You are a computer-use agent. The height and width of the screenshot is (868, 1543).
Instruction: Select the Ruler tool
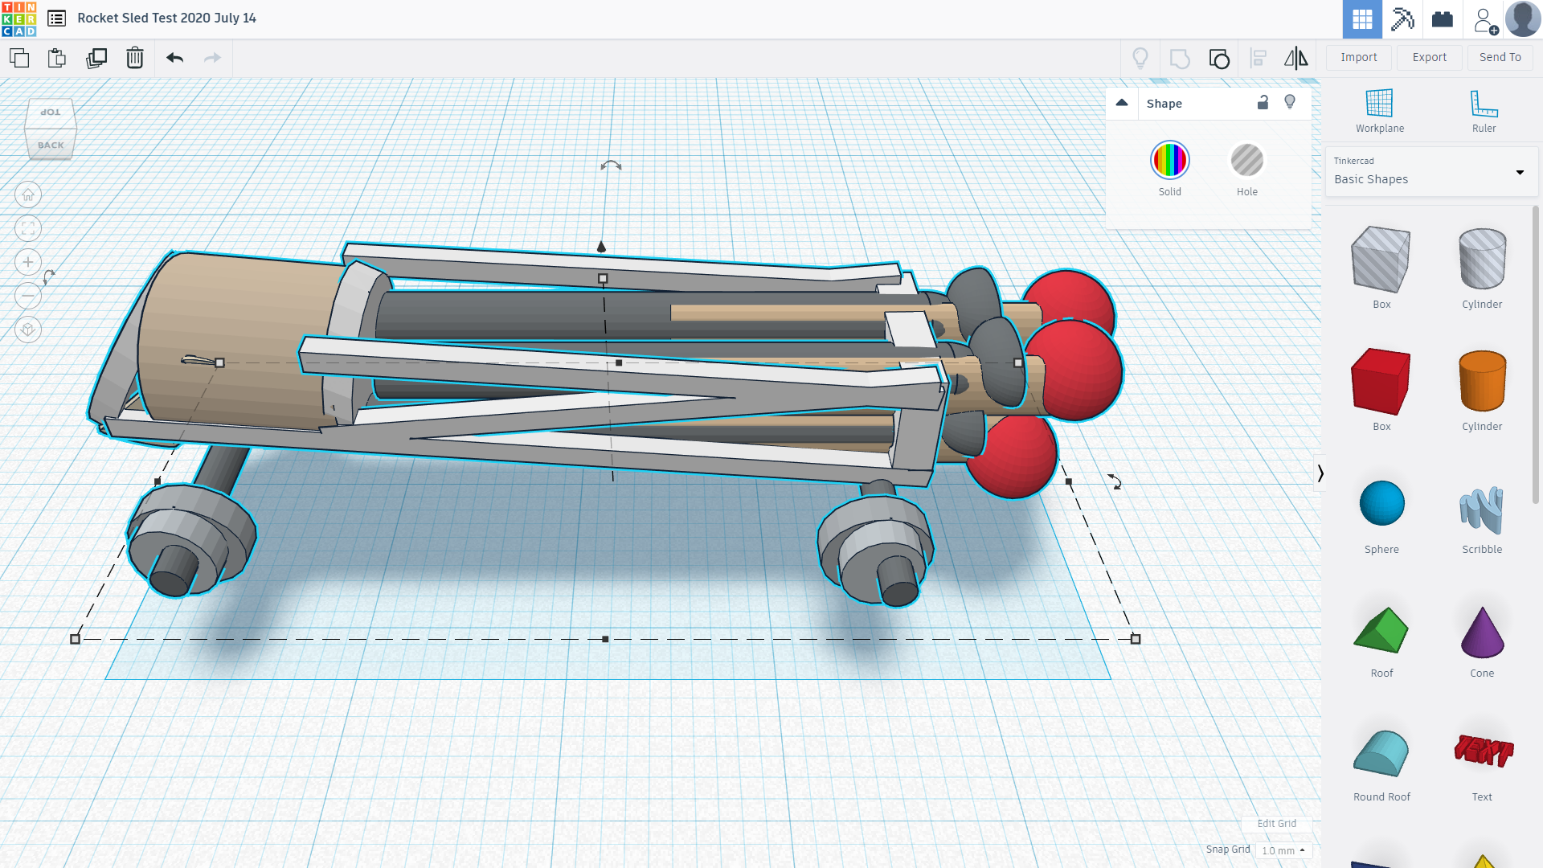tap(1484, 111)
